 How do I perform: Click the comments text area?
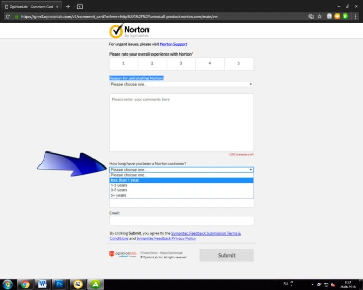pyautogui.click(x=181, y=122)
